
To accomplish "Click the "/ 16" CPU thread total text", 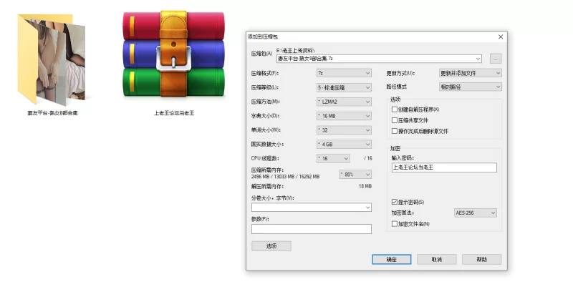I will pyautogui.click(x=367, y=158).
